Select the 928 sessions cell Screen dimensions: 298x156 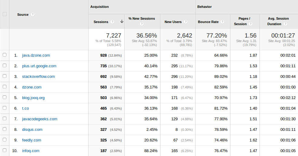click(x=104, y=55)
